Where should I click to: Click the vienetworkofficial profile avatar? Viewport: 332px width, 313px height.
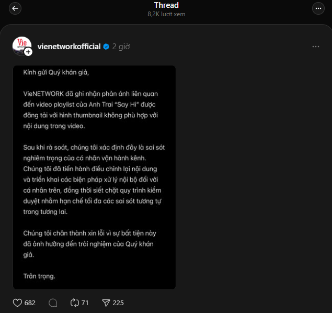point(21,46)
